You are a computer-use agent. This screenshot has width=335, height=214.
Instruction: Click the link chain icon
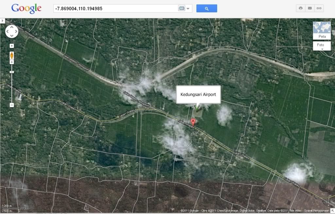point(319,8)
